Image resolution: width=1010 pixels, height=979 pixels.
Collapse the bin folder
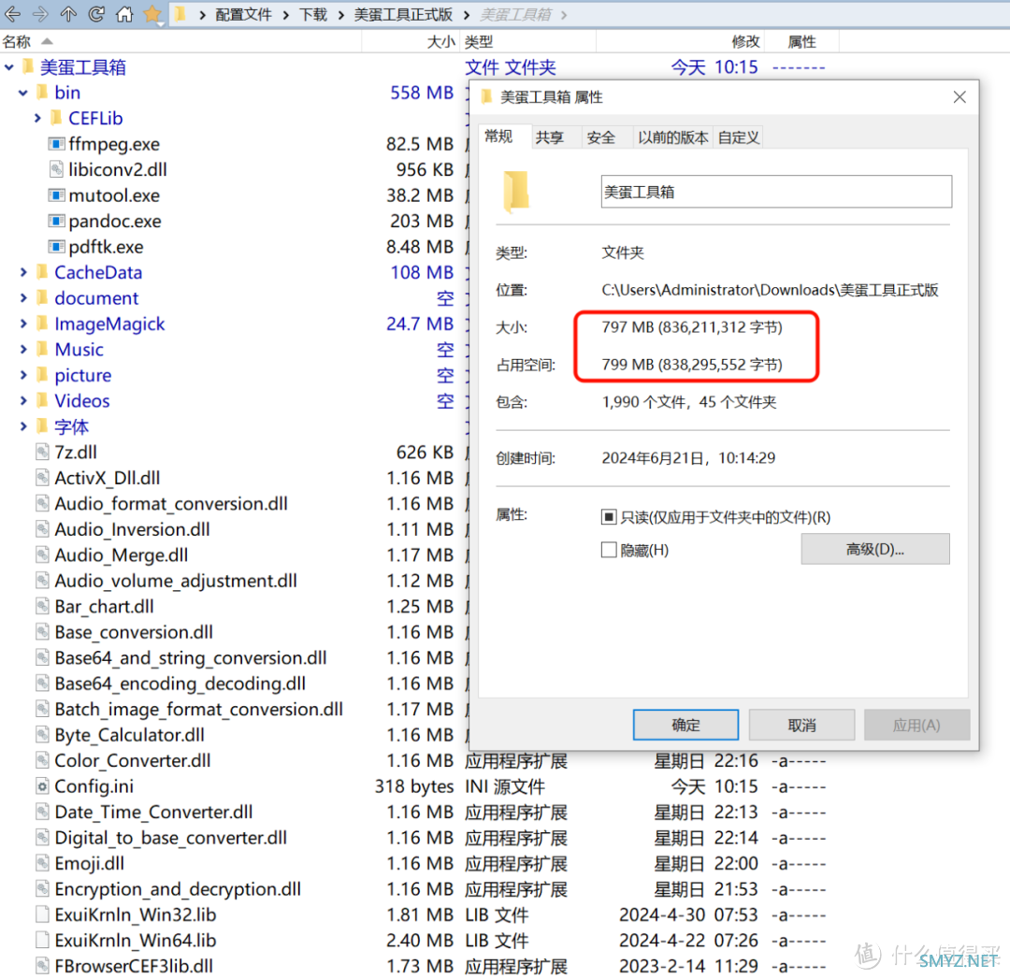click(x=23, y=93)
